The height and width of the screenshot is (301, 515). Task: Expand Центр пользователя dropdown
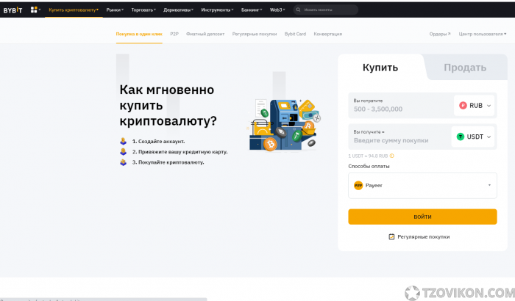483,34
